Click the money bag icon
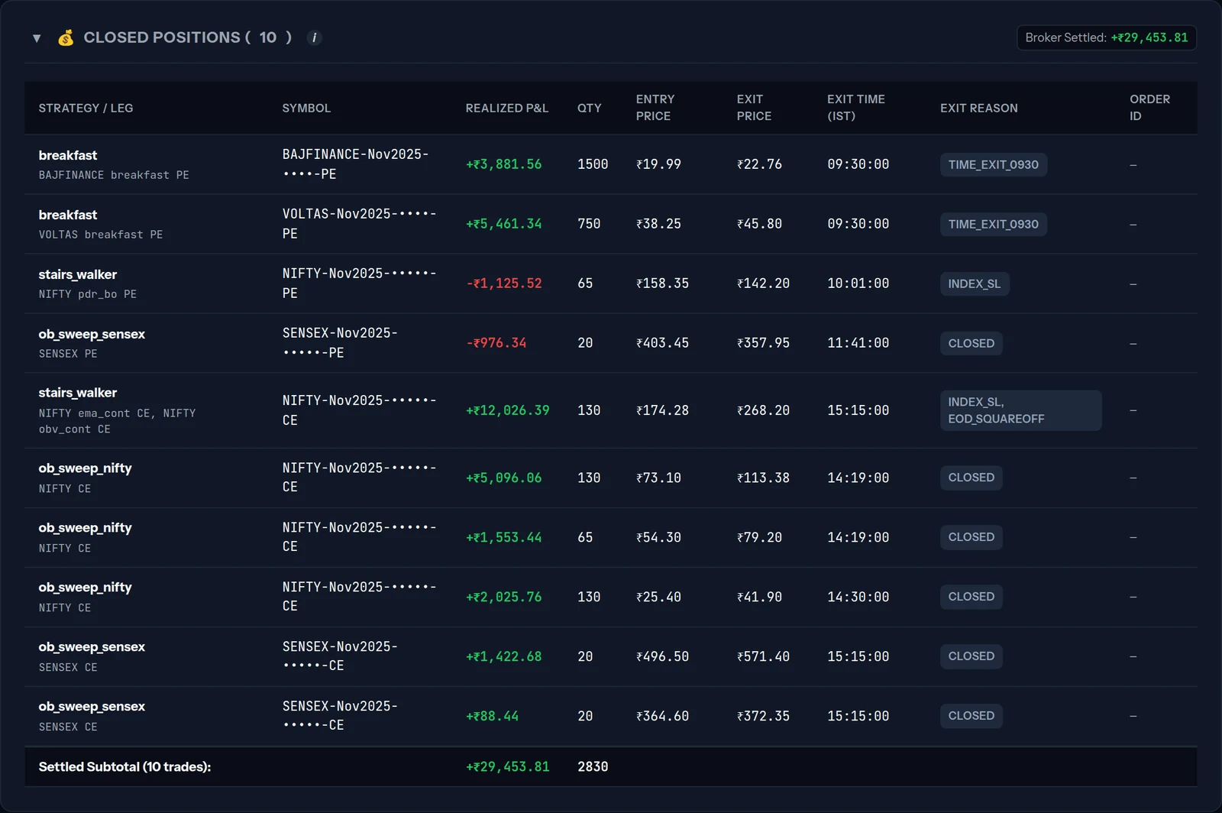Viewport: 1222px width, 813px height. pyautogui.click(x=66, y=37)
